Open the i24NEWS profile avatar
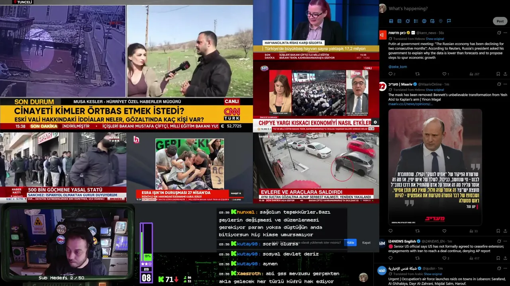510x286 pixels. click(382, 243)
